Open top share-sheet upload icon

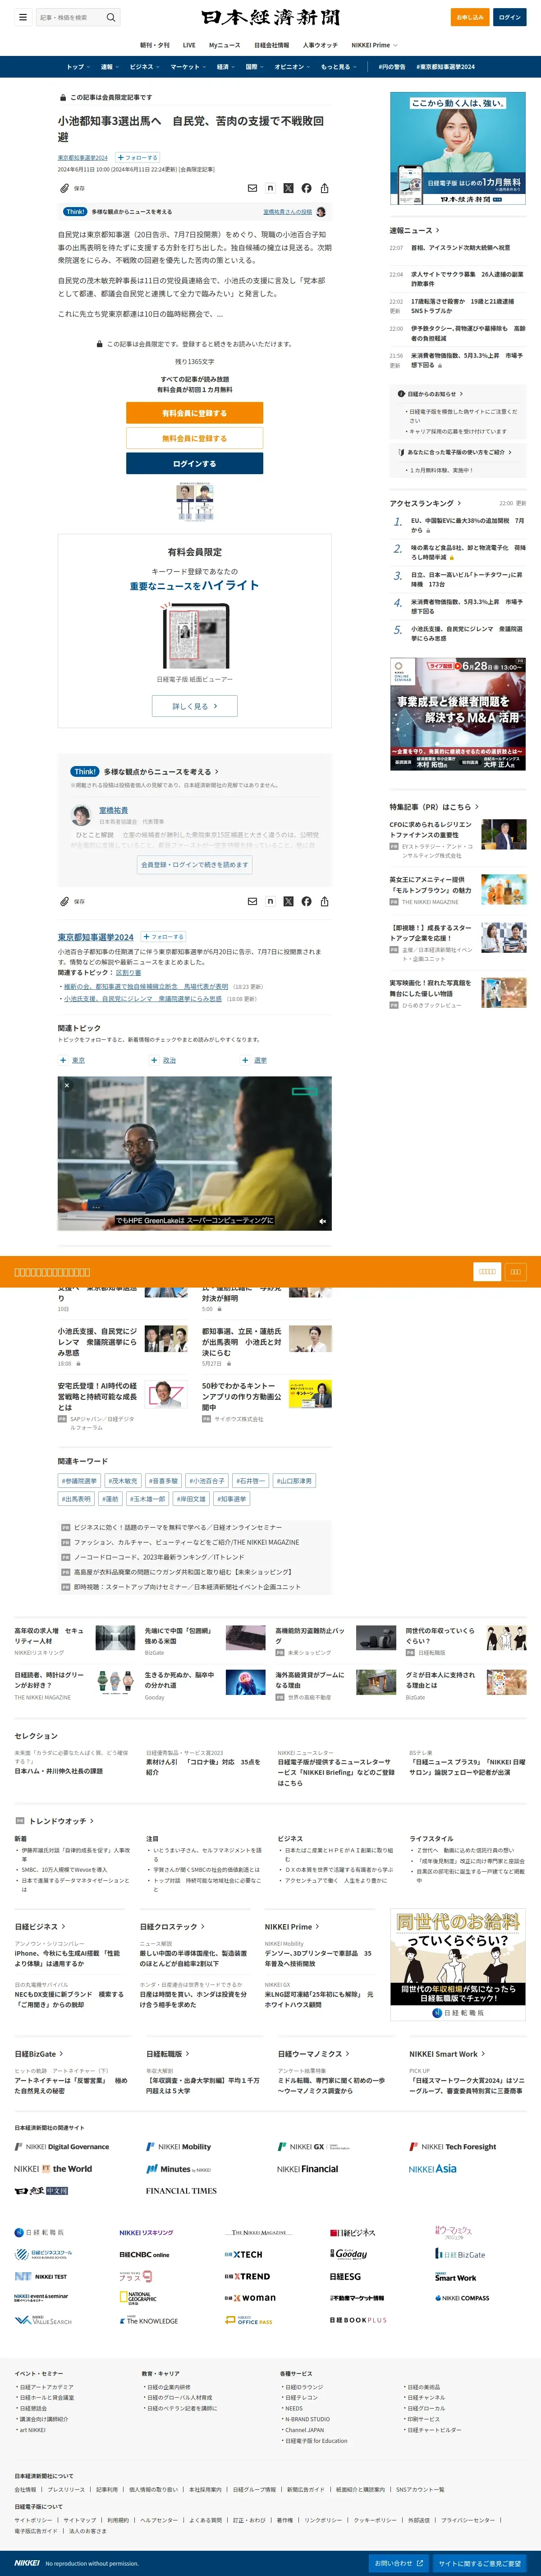pos(324,188)
